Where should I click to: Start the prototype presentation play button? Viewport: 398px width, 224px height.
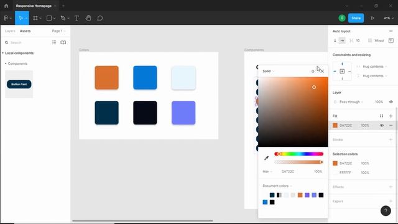coord(373,18)
